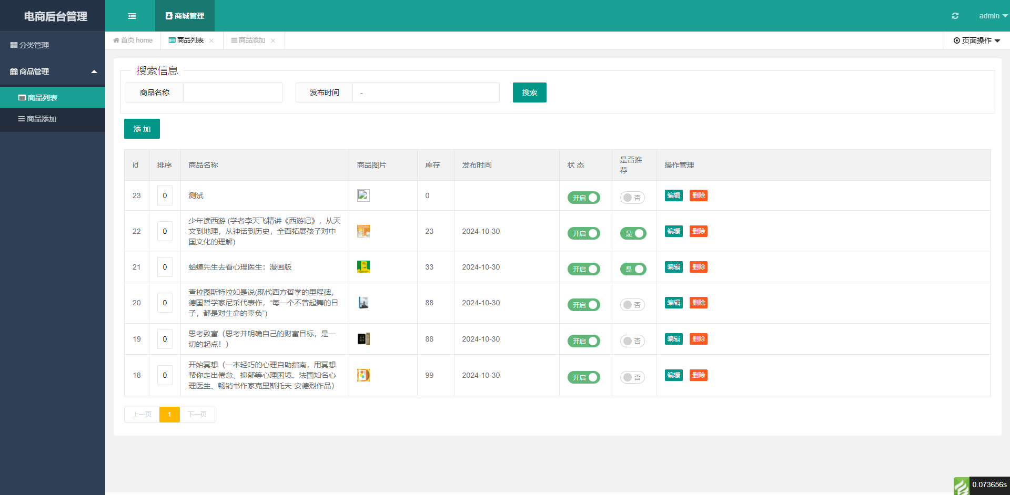Toggle 开启 status for product 22

pos(584,233)
